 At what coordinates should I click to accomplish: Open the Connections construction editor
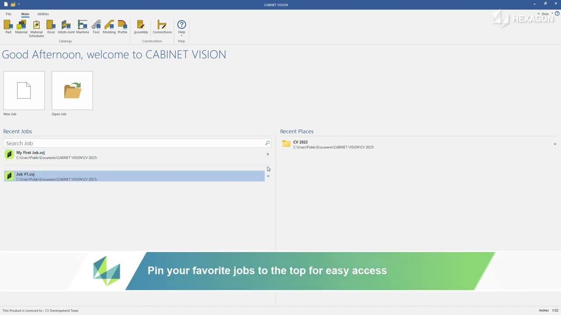point(162,27)
